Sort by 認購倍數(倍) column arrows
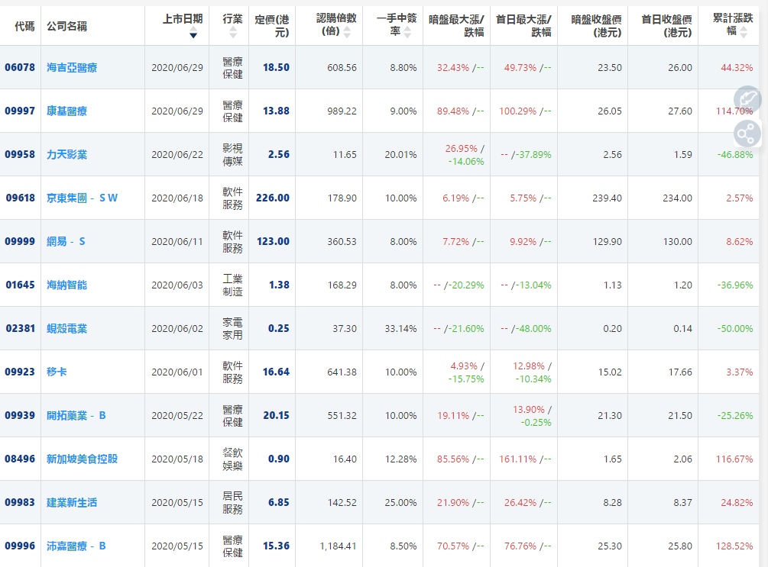Viewport: 768px width, 567px height. [347, 32]
